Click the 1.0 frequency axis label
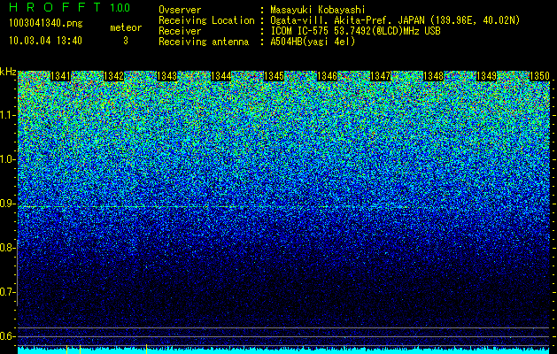Screen dimensions: 557x354 tap(7, 159)
